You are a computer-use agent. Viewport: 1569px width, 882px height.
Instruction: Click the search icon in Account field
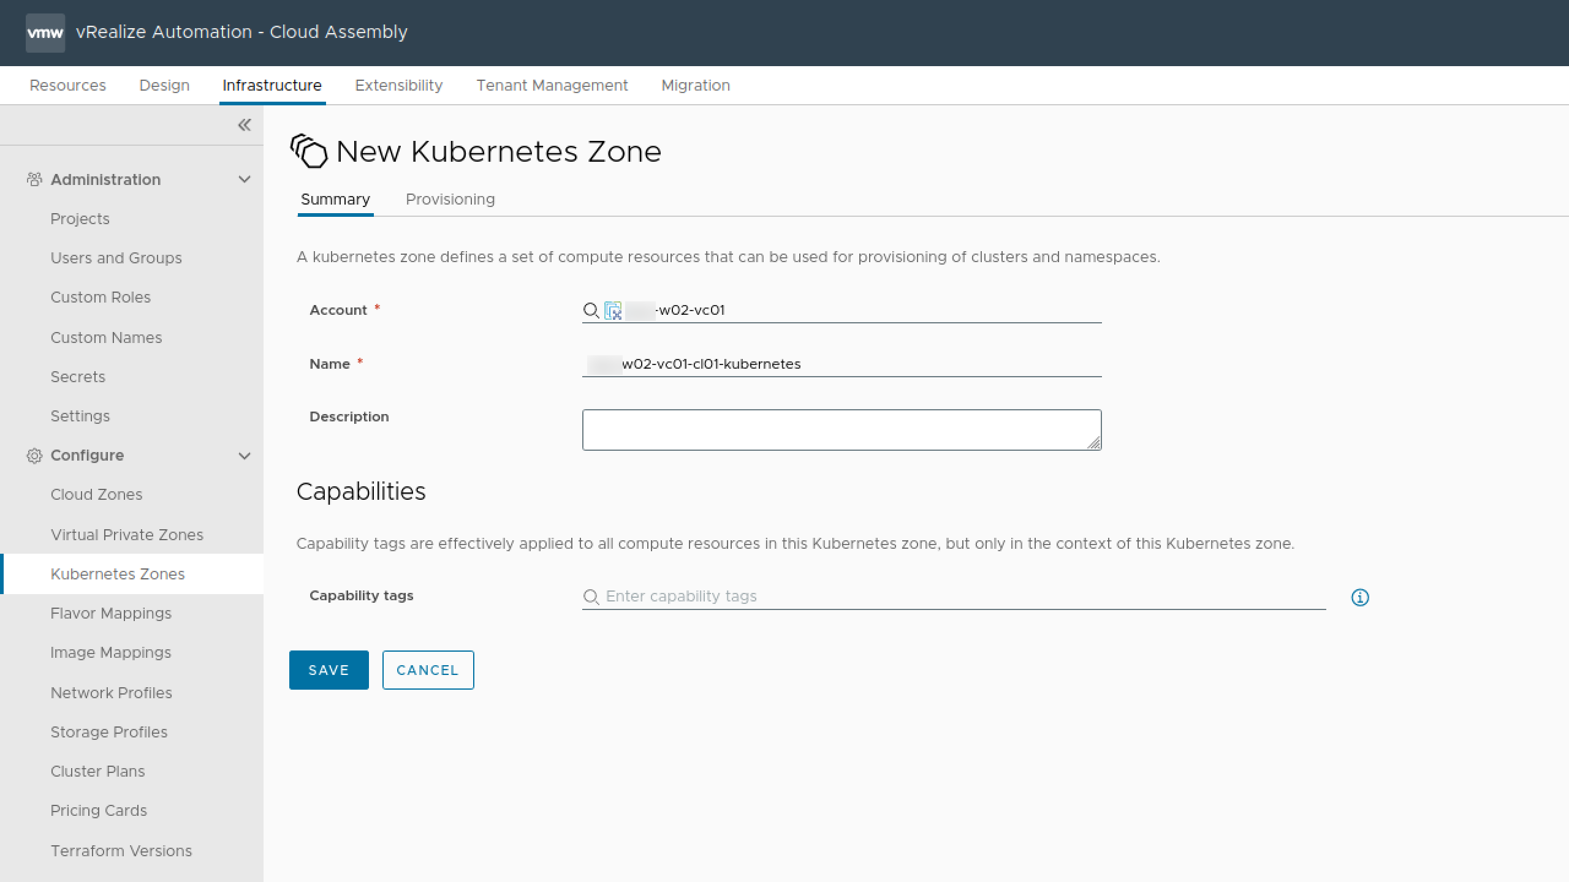coord(591,311)
